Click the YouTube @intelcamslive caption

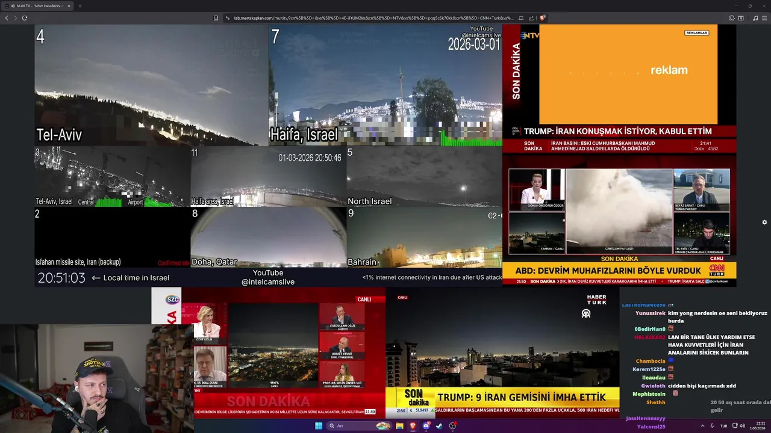click(268, 277)
